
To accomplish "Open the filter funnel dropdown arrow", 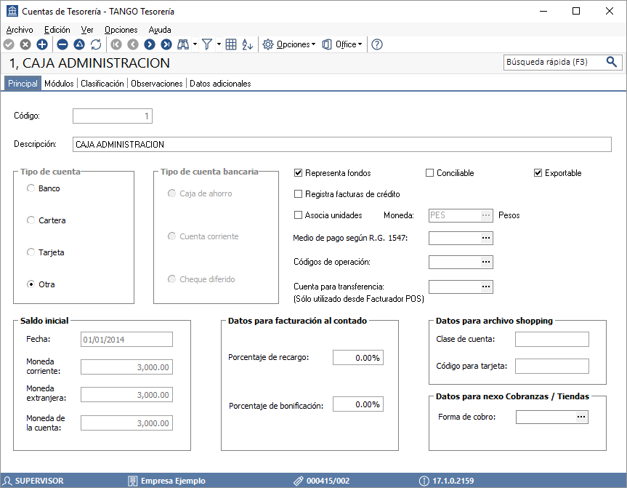I will [219, 44].
